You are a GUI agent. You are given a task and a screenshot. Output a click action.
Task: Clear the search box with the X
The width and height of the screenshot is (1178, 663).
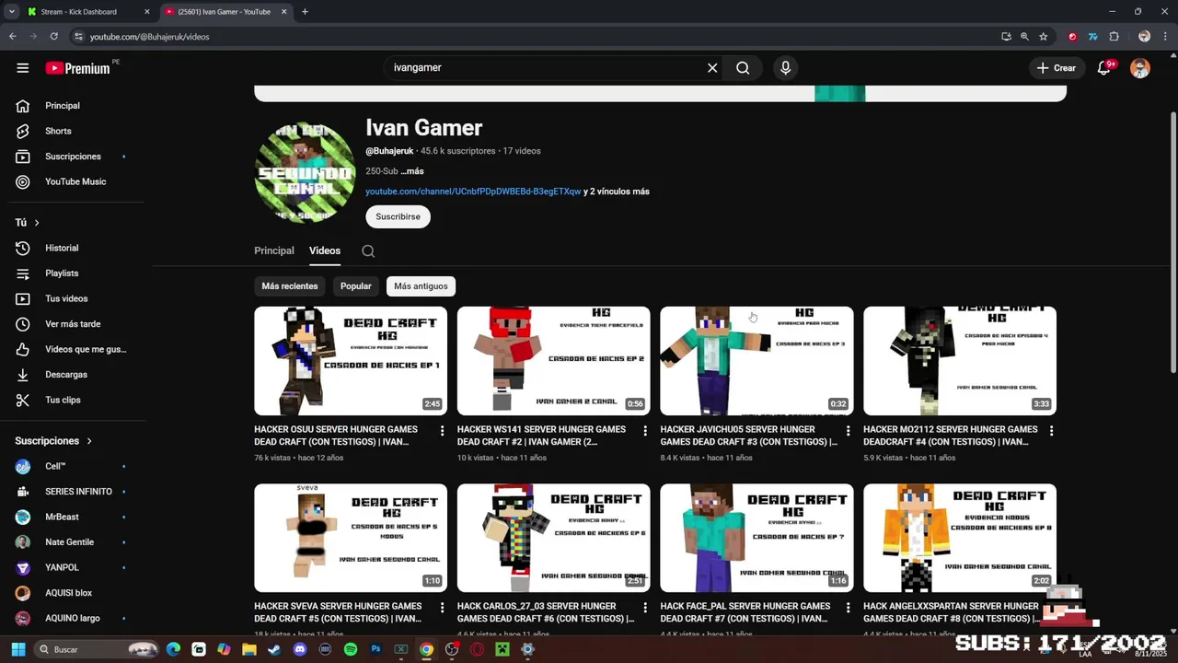[712, 68]
